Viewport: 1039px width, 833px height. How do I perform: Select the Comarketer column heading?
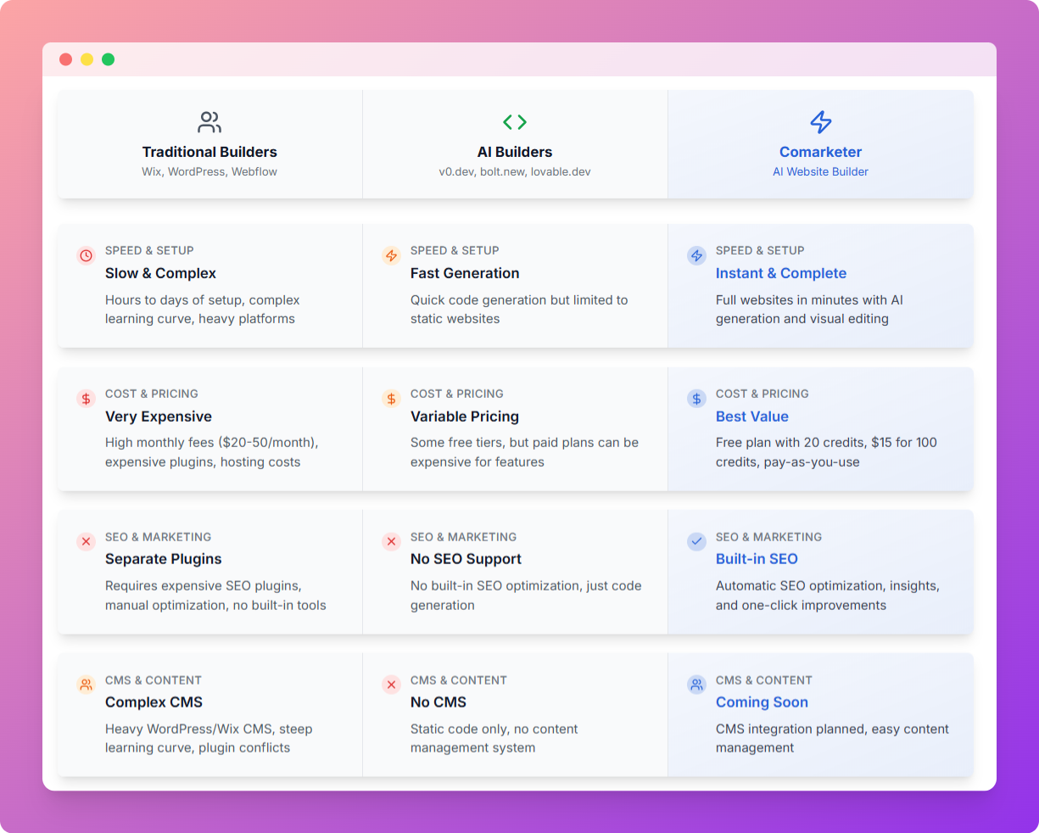tap(820, 152)
